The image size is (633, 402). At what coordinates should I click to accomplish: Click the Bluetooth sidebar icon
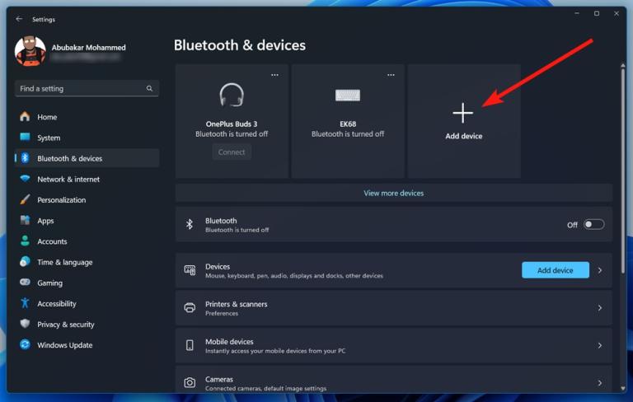(25, 158)
